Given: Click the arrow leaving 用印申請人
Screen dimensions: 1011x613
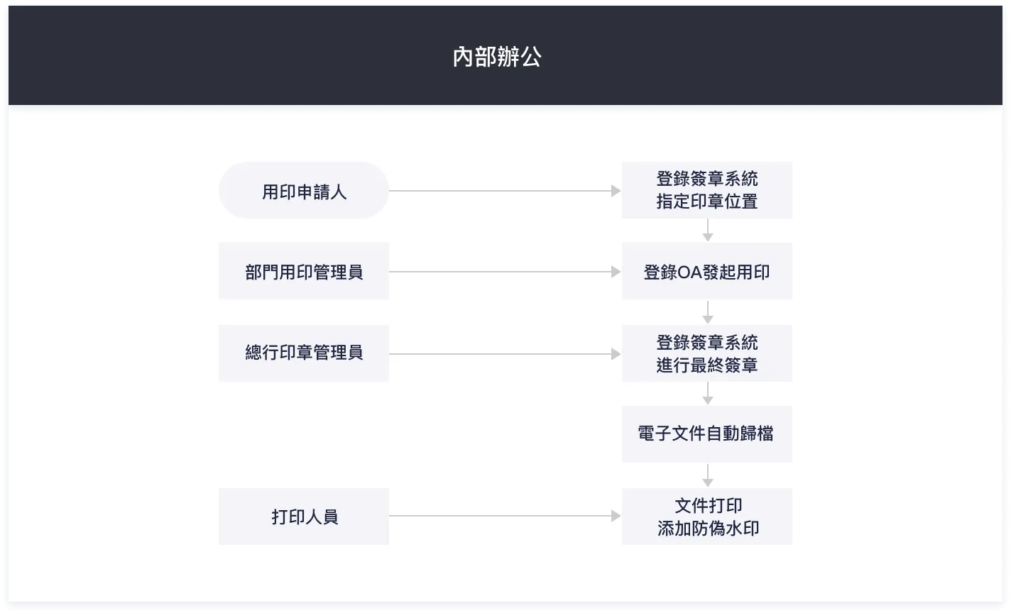Looking at the screenshot, I should (504, 191).
